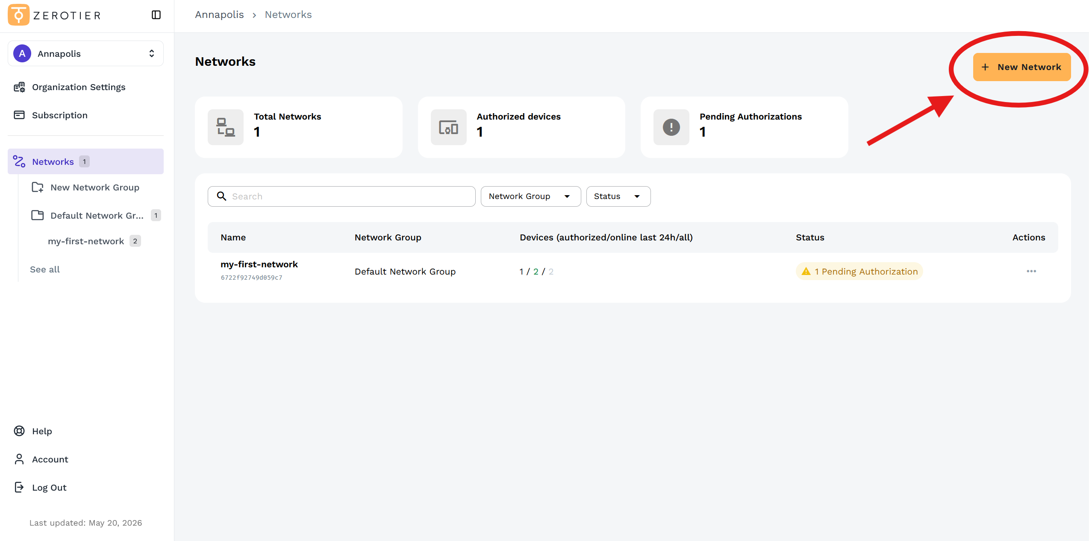Click Default Network Group count badge
The height and width of the screenshot is (541, 1089).
(156, 216)
